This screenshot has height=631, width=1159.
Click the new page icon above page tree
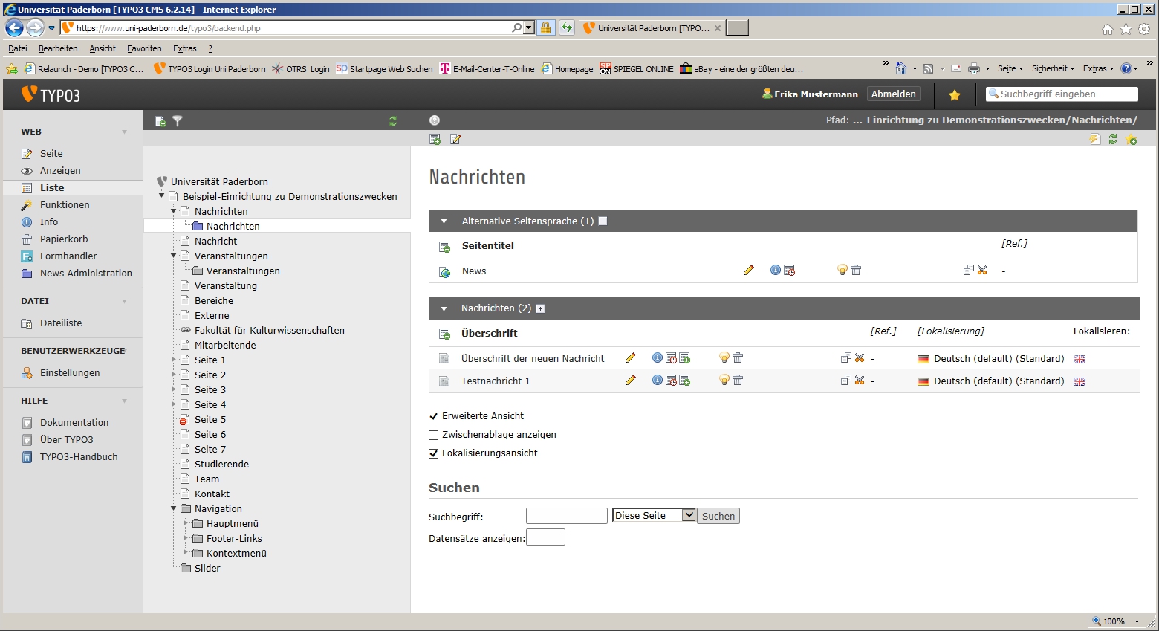[160, 121]
